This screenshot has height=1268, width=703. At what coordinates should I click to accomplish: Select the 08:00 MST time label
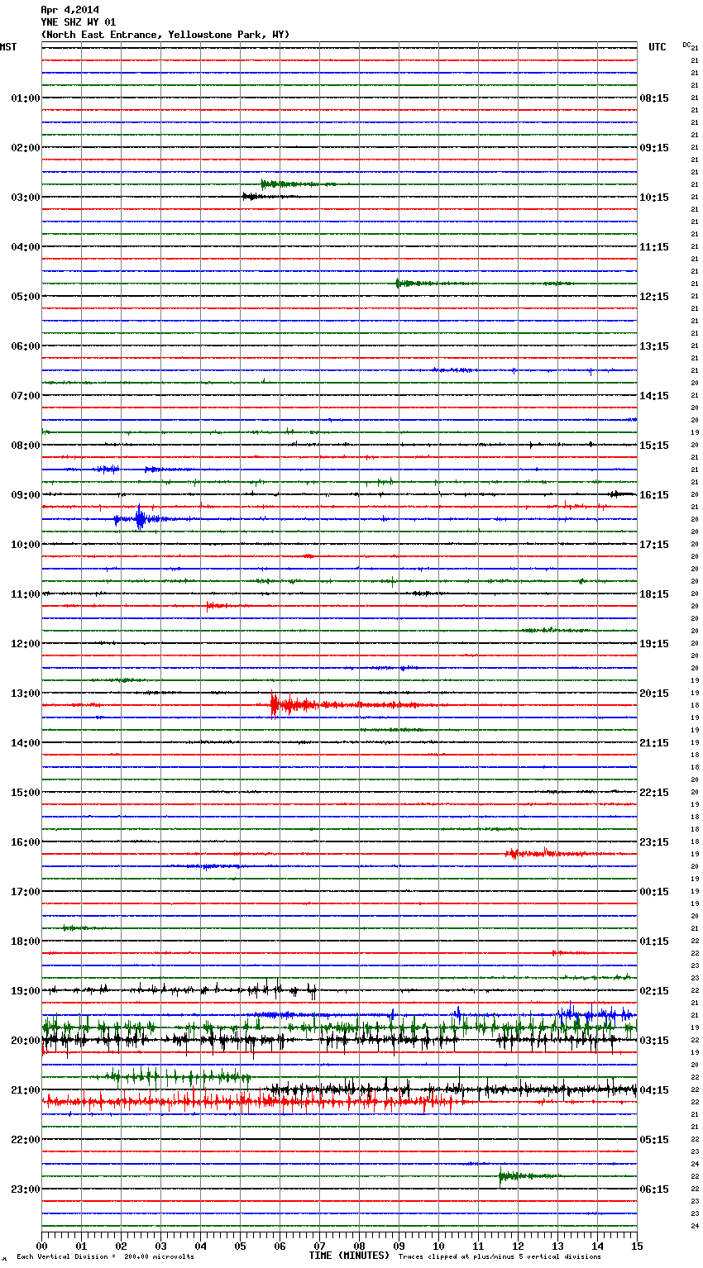tap(25, 446)
